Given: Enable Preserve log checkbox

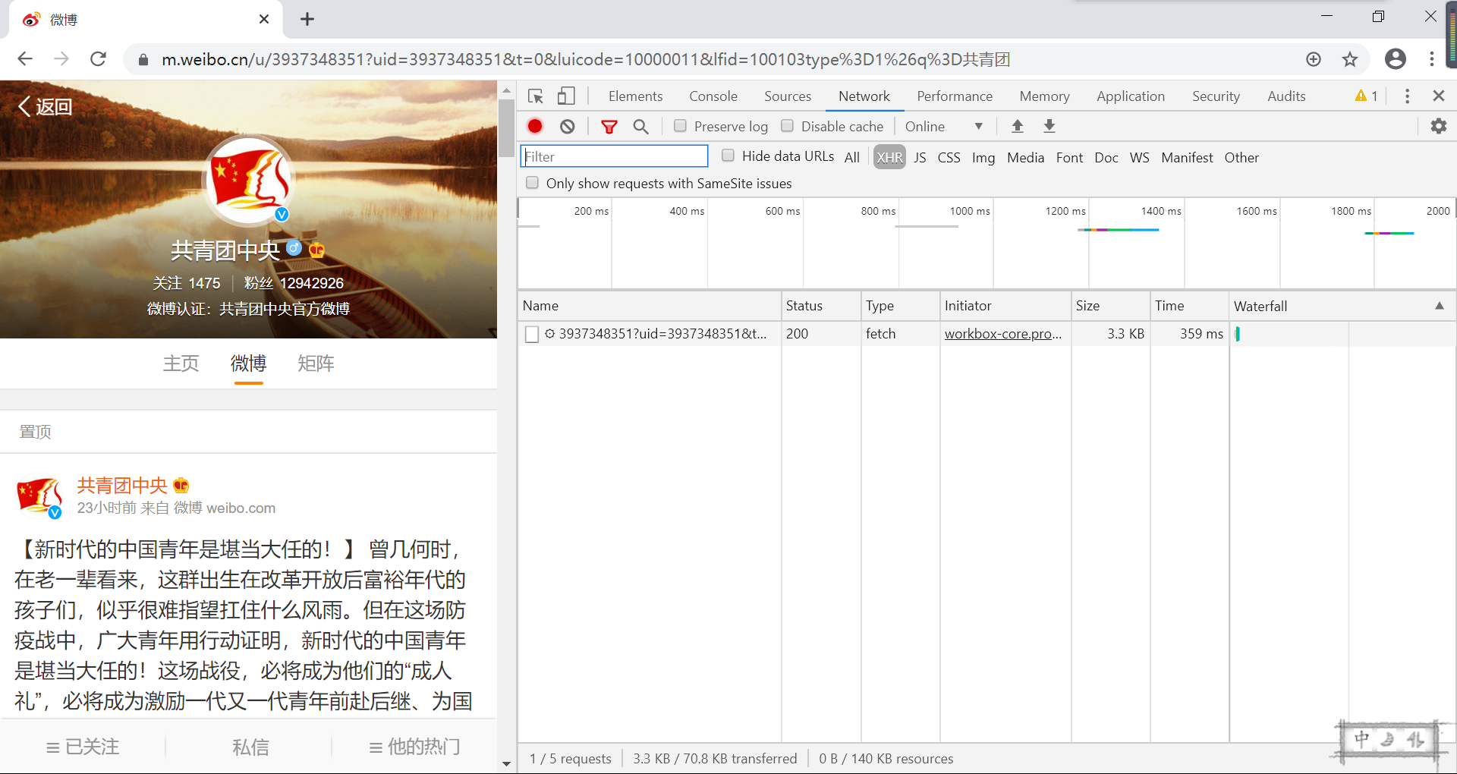Looking at the screenshot, I should (680, 126).
